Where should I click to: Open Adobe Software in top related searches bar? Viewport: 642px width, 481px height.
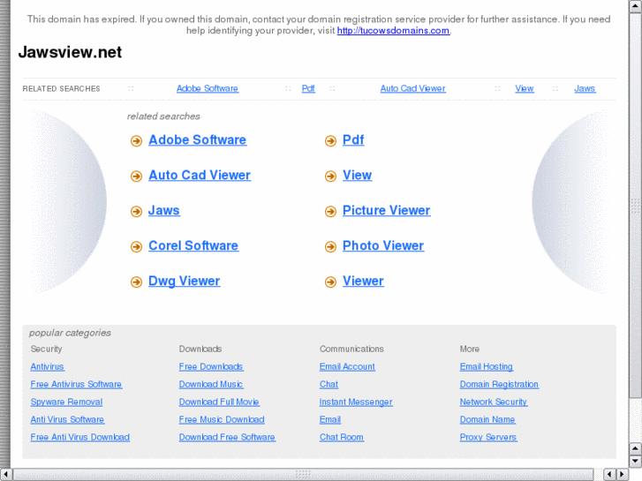(x=207, y=88)
